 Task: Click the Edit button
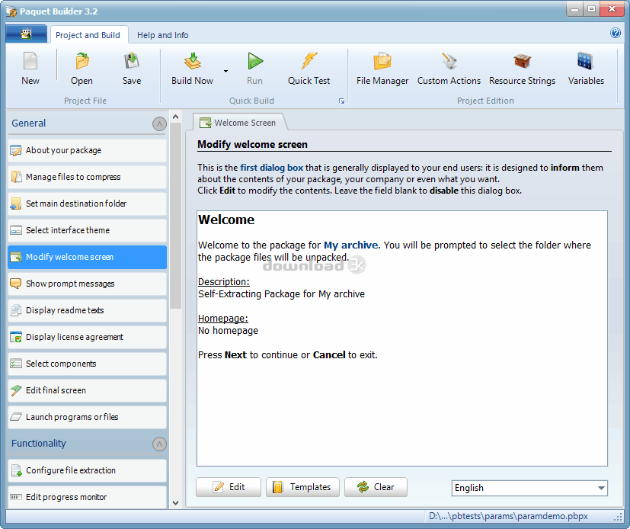[x=229, y=487]
